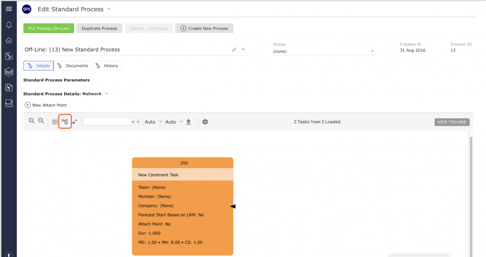Screen dimensions: 486x257
Task: Click Put Process On-Line button
Action: tap(49, 28)
